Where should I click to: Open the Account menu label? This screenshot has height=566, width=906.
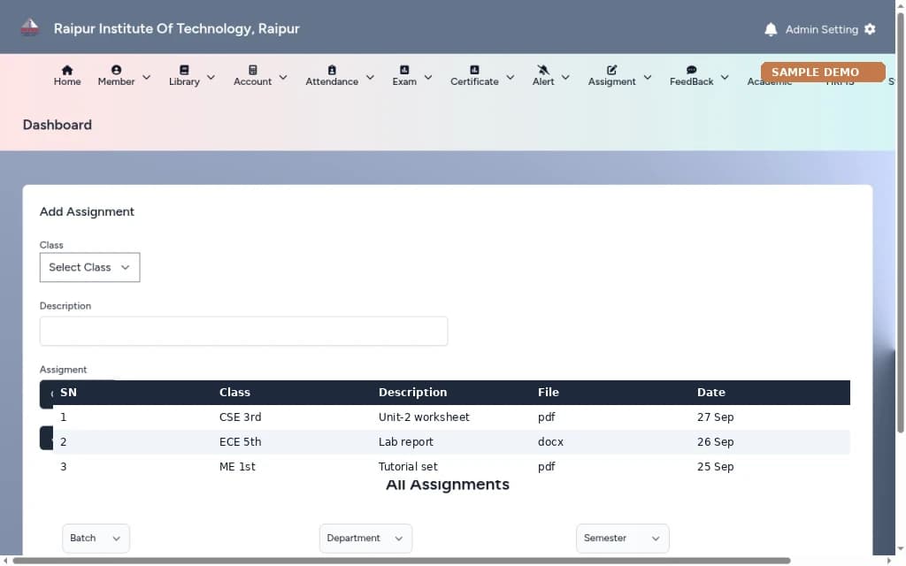(x=252, y=82)
